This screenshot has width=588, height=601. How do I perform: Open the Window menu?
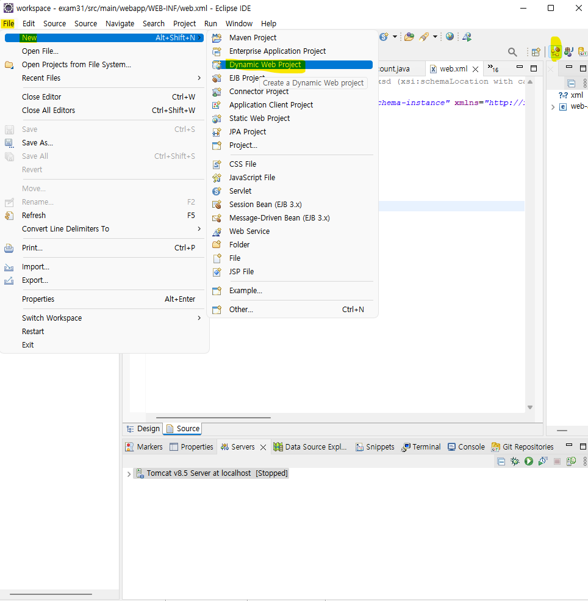(x=239, y=23)
